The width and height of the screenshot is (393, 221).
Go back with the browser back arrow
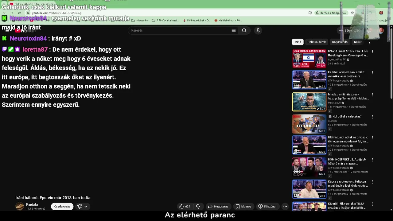coord(5,13)
